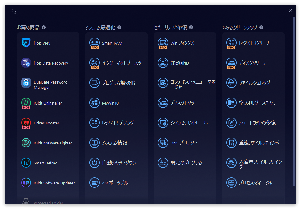
Task: Launch Driver Booster icon
Action: (26, 123)
